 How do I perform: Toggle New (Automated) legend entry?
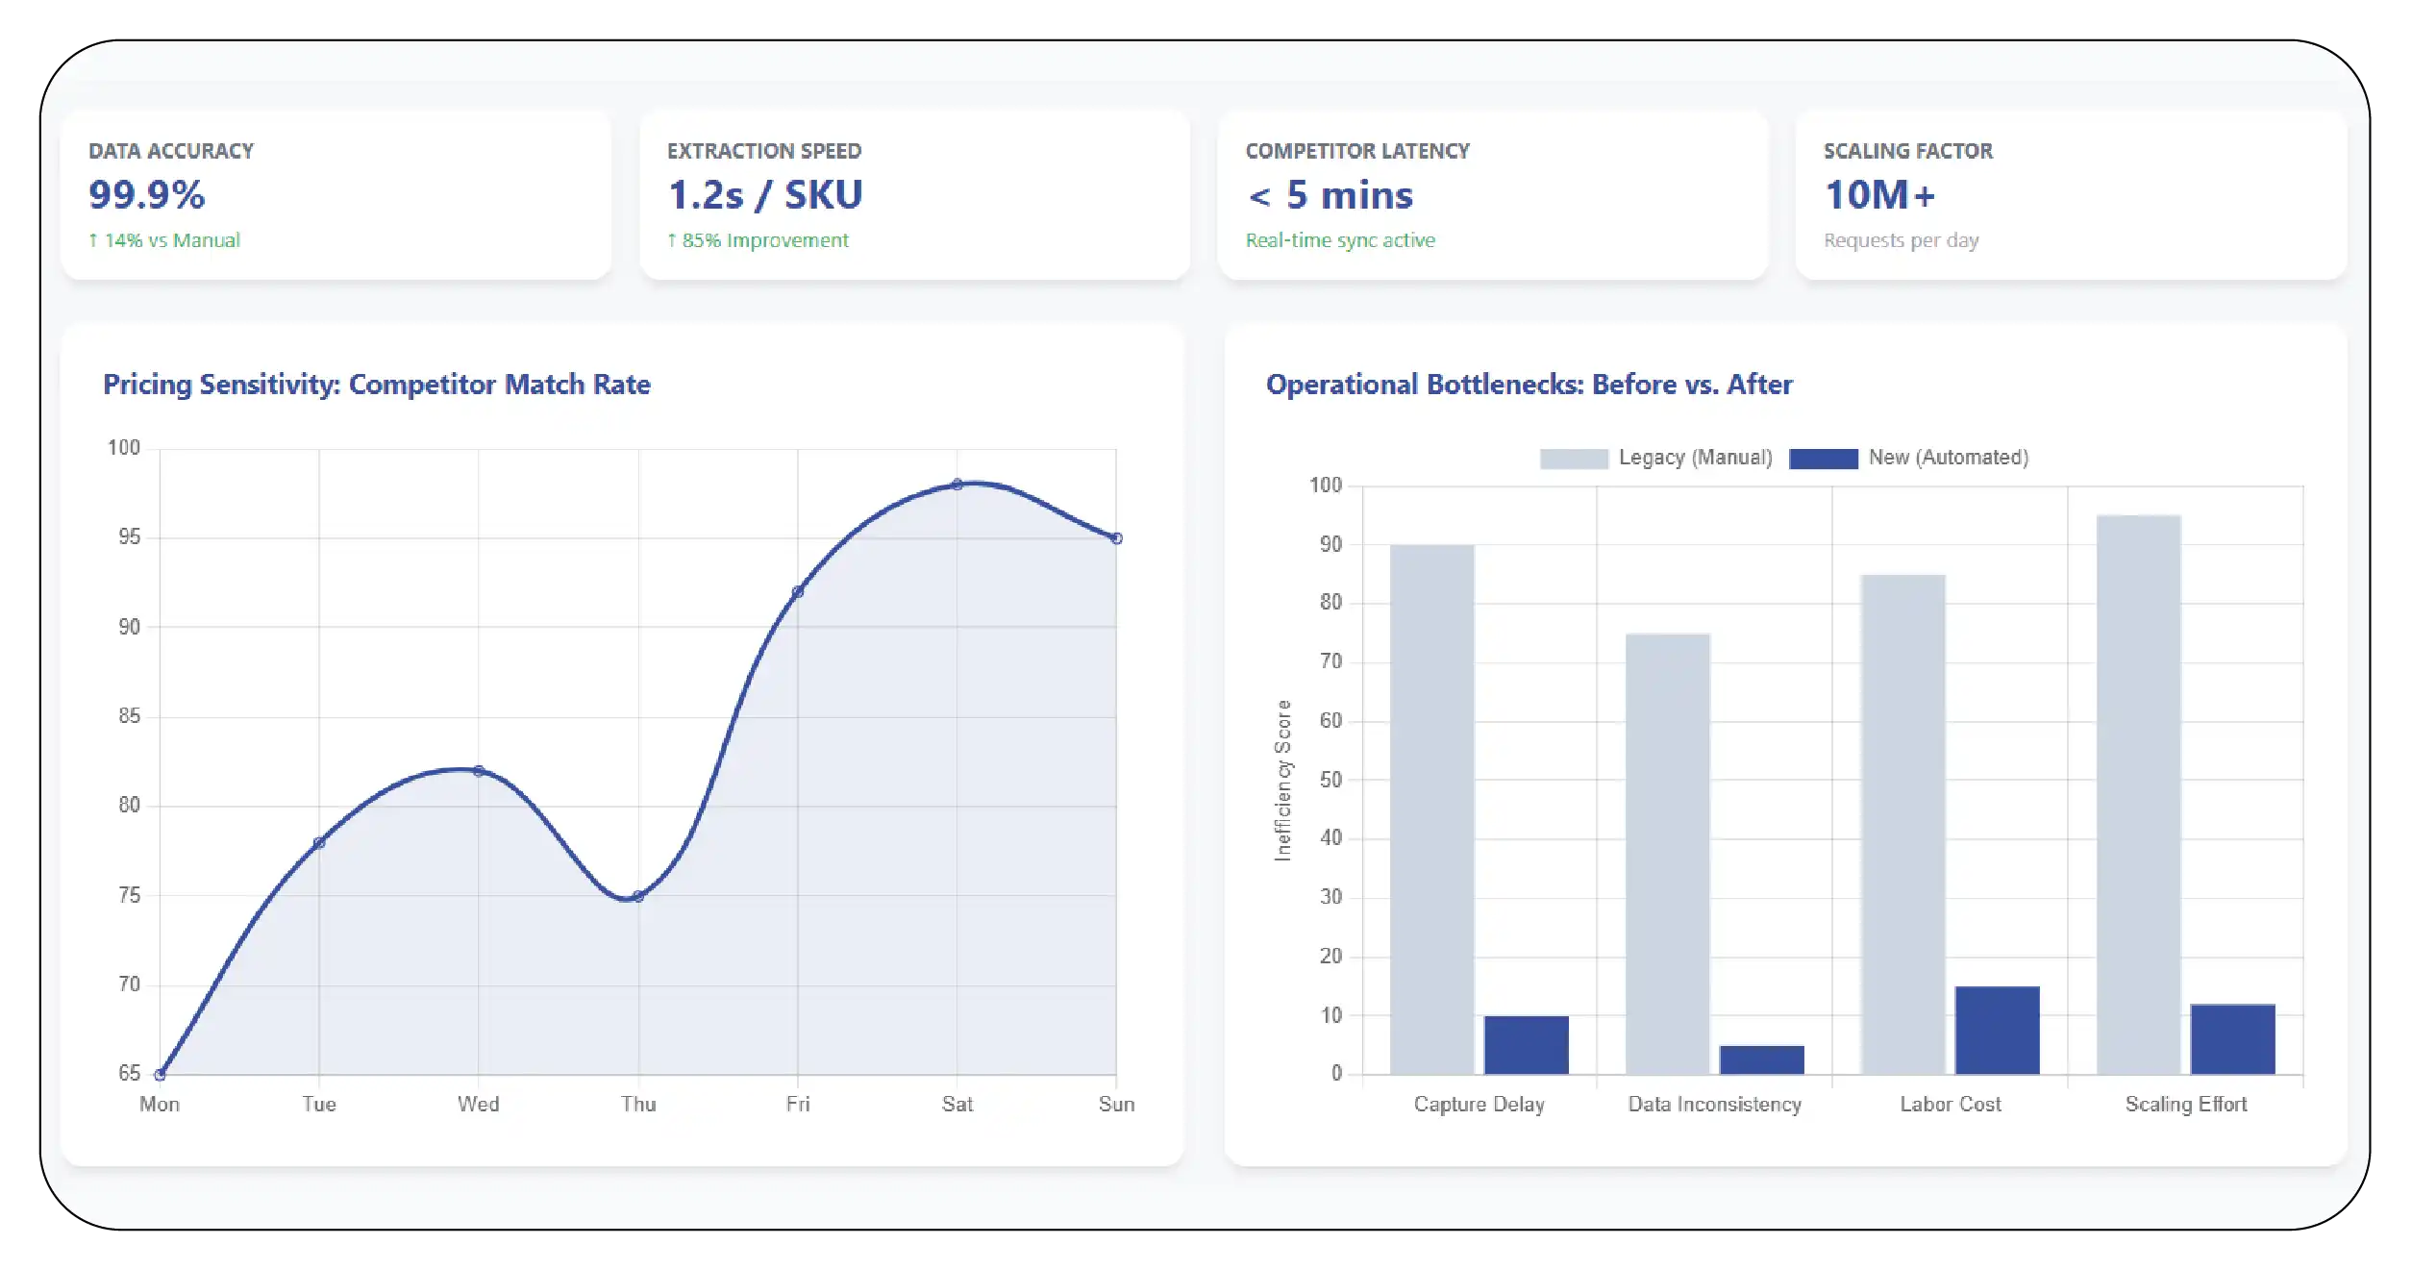(x=1948, y=458)
